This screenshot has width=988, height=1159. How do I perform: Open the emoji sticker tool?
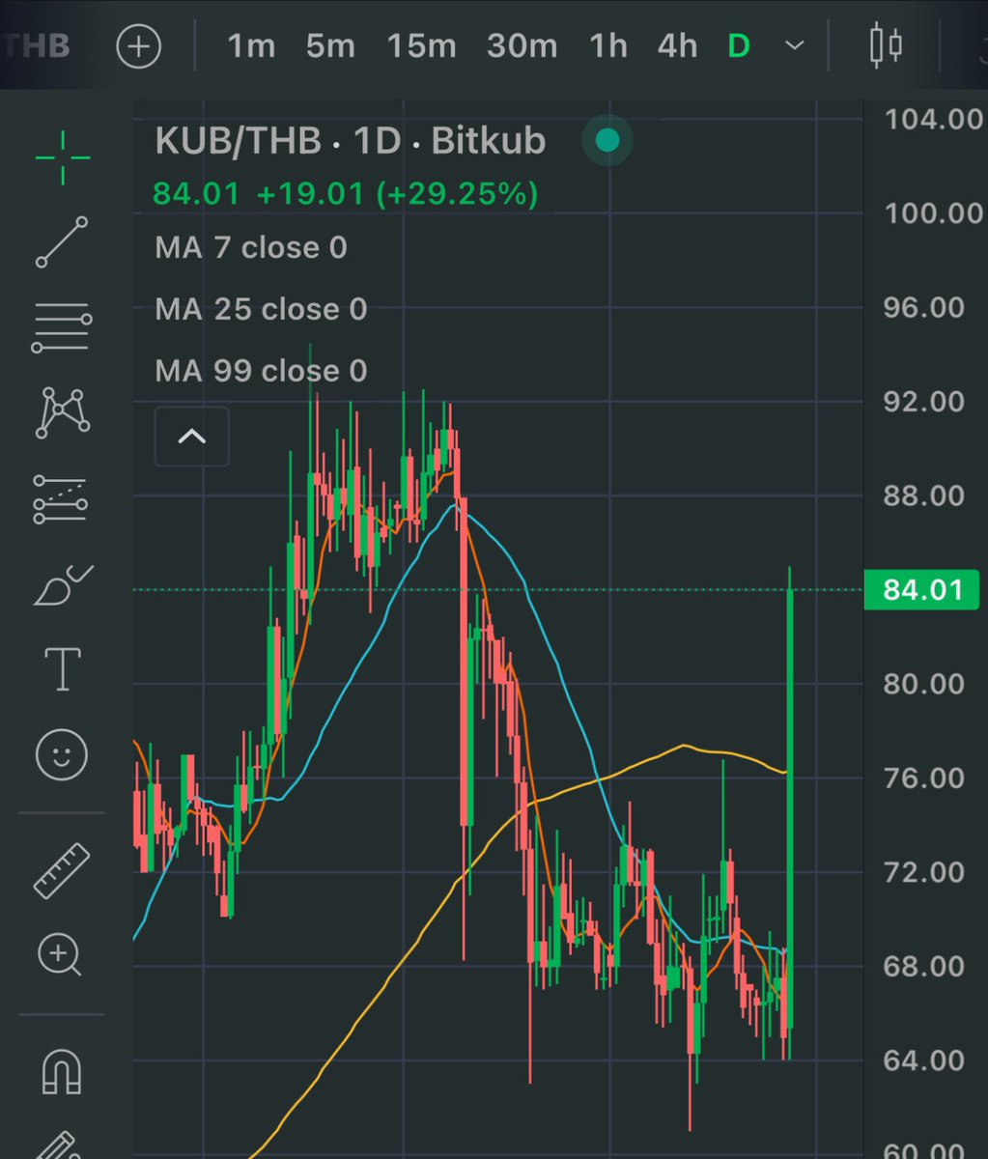coord(63,754)
